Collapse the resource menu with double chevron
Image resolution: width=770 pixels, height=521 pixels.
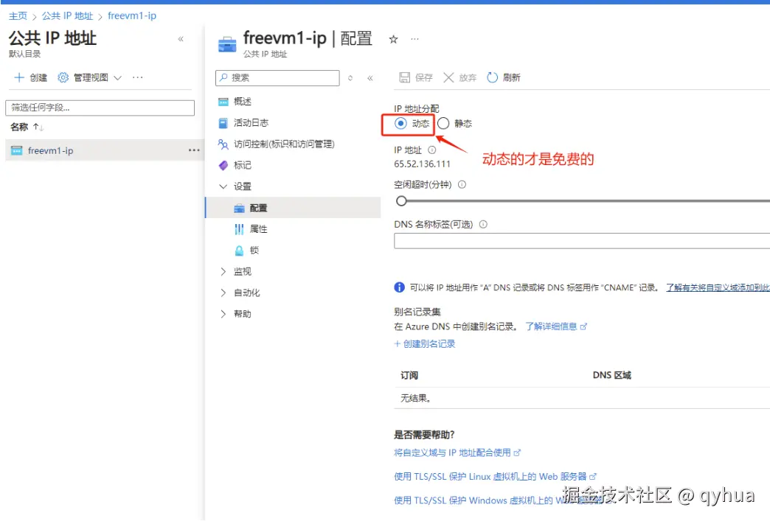tap(370, 78)
